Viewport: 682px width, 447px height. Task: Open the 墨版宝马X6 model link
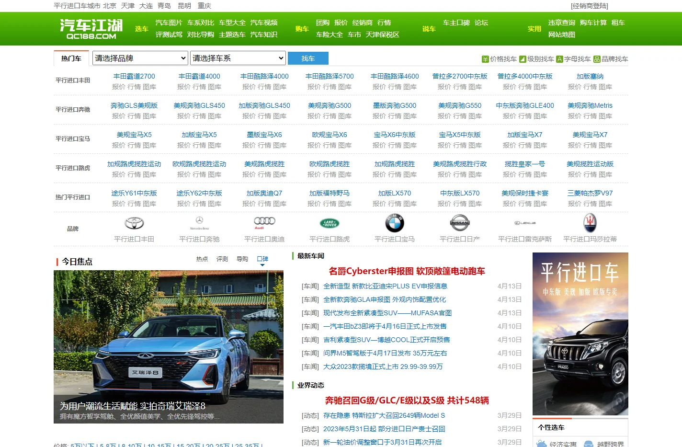click(x=264, y=135)
